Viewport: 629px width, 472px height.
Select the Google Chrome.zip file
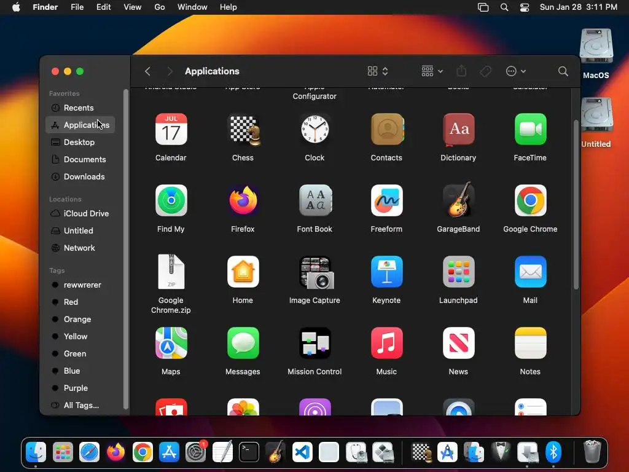[171, 272]
